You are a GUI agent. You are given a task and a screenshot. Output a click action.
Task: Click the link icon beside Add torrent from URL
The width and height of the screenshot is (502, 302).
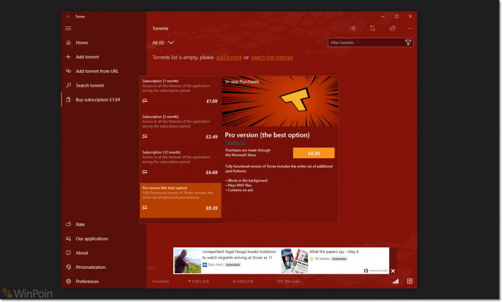(x=68, y=71)
